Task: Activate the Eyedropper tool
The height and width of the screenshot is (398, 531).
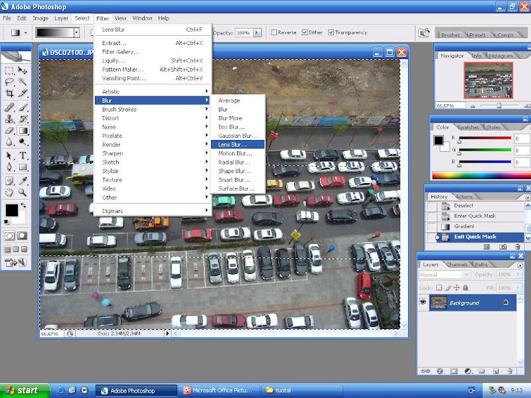Action: pyautogui.click(x=23, y=180)
